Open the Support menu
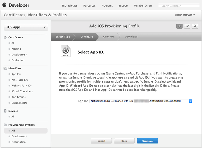 point(123,6)
